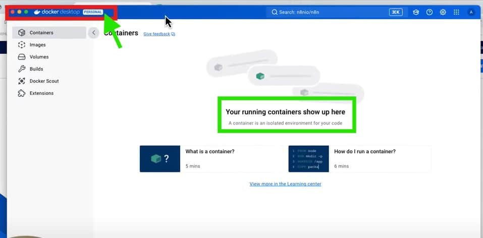Screen dimensions: 483x238
Task: Click the "5 mins" duration text
Action: pos(192,166)
